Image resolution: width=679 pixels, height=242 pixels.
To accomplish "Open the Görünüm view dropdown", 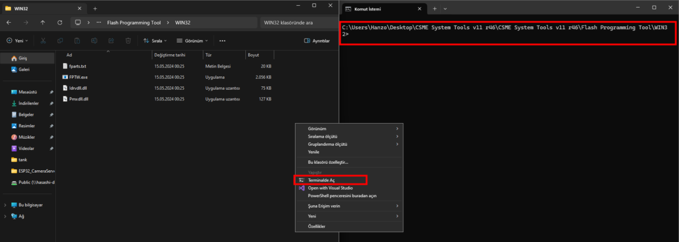I will point(192,41).
